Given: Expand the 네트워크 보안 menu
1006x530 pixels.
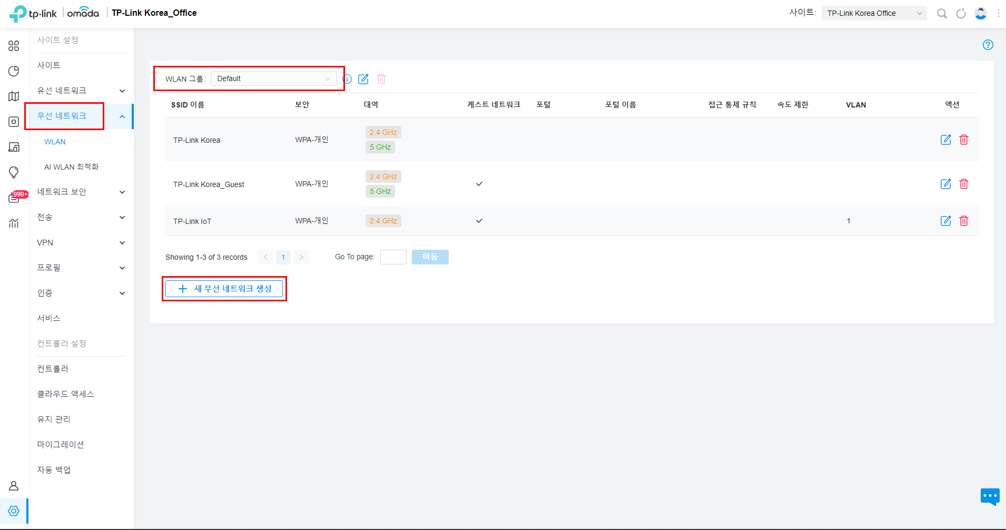Looking at the screenshot, I should tap(81, 192).
